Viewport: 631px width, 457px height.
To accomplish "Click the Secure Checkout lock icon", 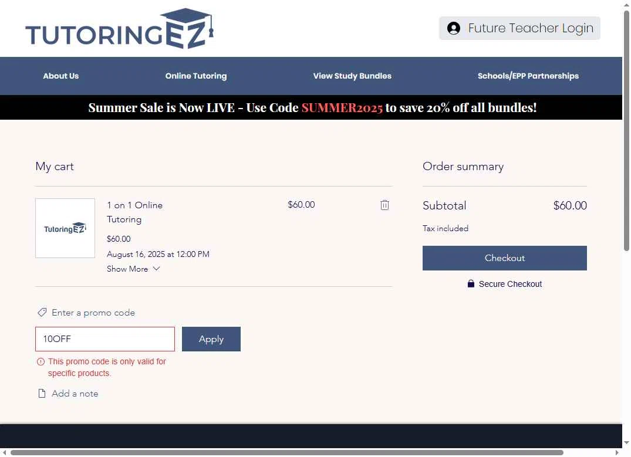I will tap(471, 283).
